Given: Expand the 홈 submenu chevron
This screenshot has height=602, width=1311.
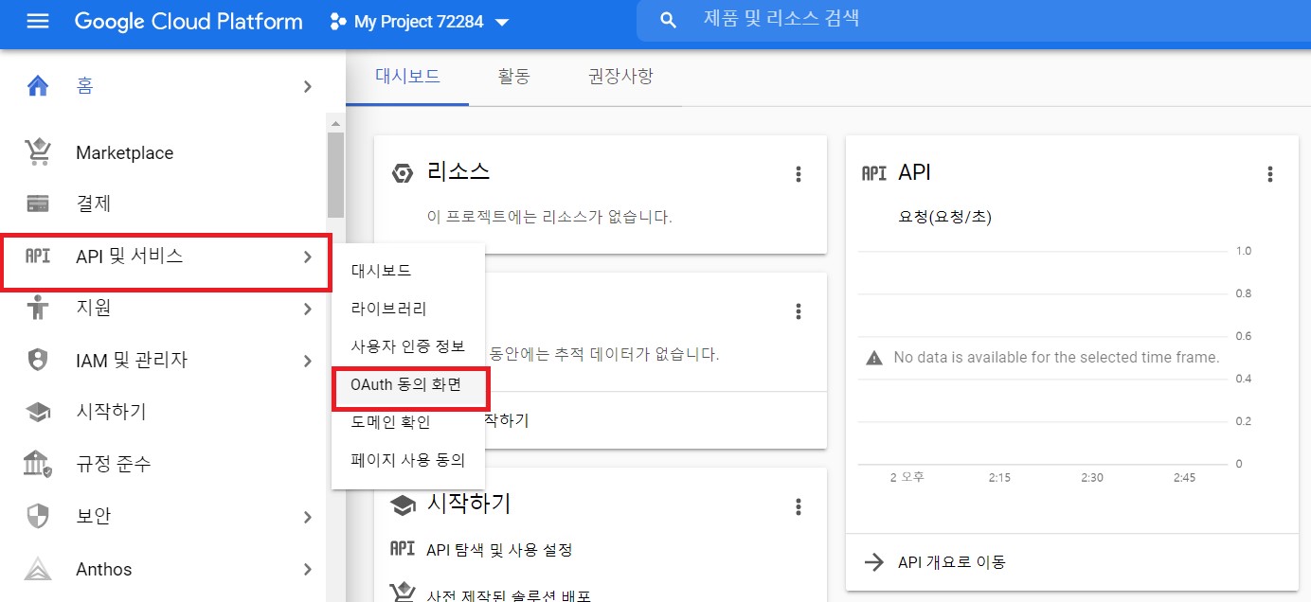Looking at the screenshot, I should 307,86.
